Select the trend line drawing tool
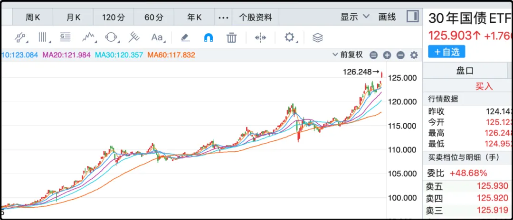The image size is (513, 220). click(x=20, y=37)
